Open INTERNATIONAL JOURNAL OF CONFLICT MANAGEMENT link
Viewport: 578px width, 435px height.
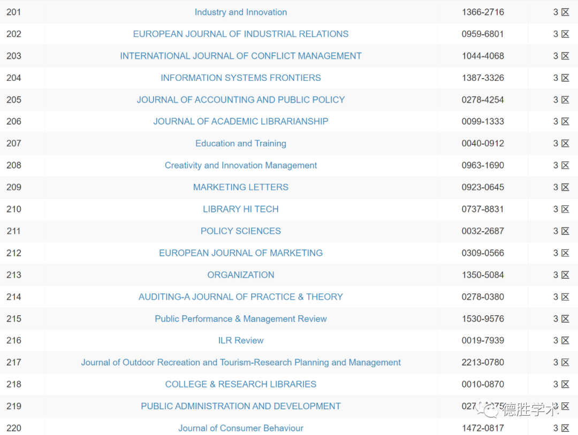pos(241,56)
